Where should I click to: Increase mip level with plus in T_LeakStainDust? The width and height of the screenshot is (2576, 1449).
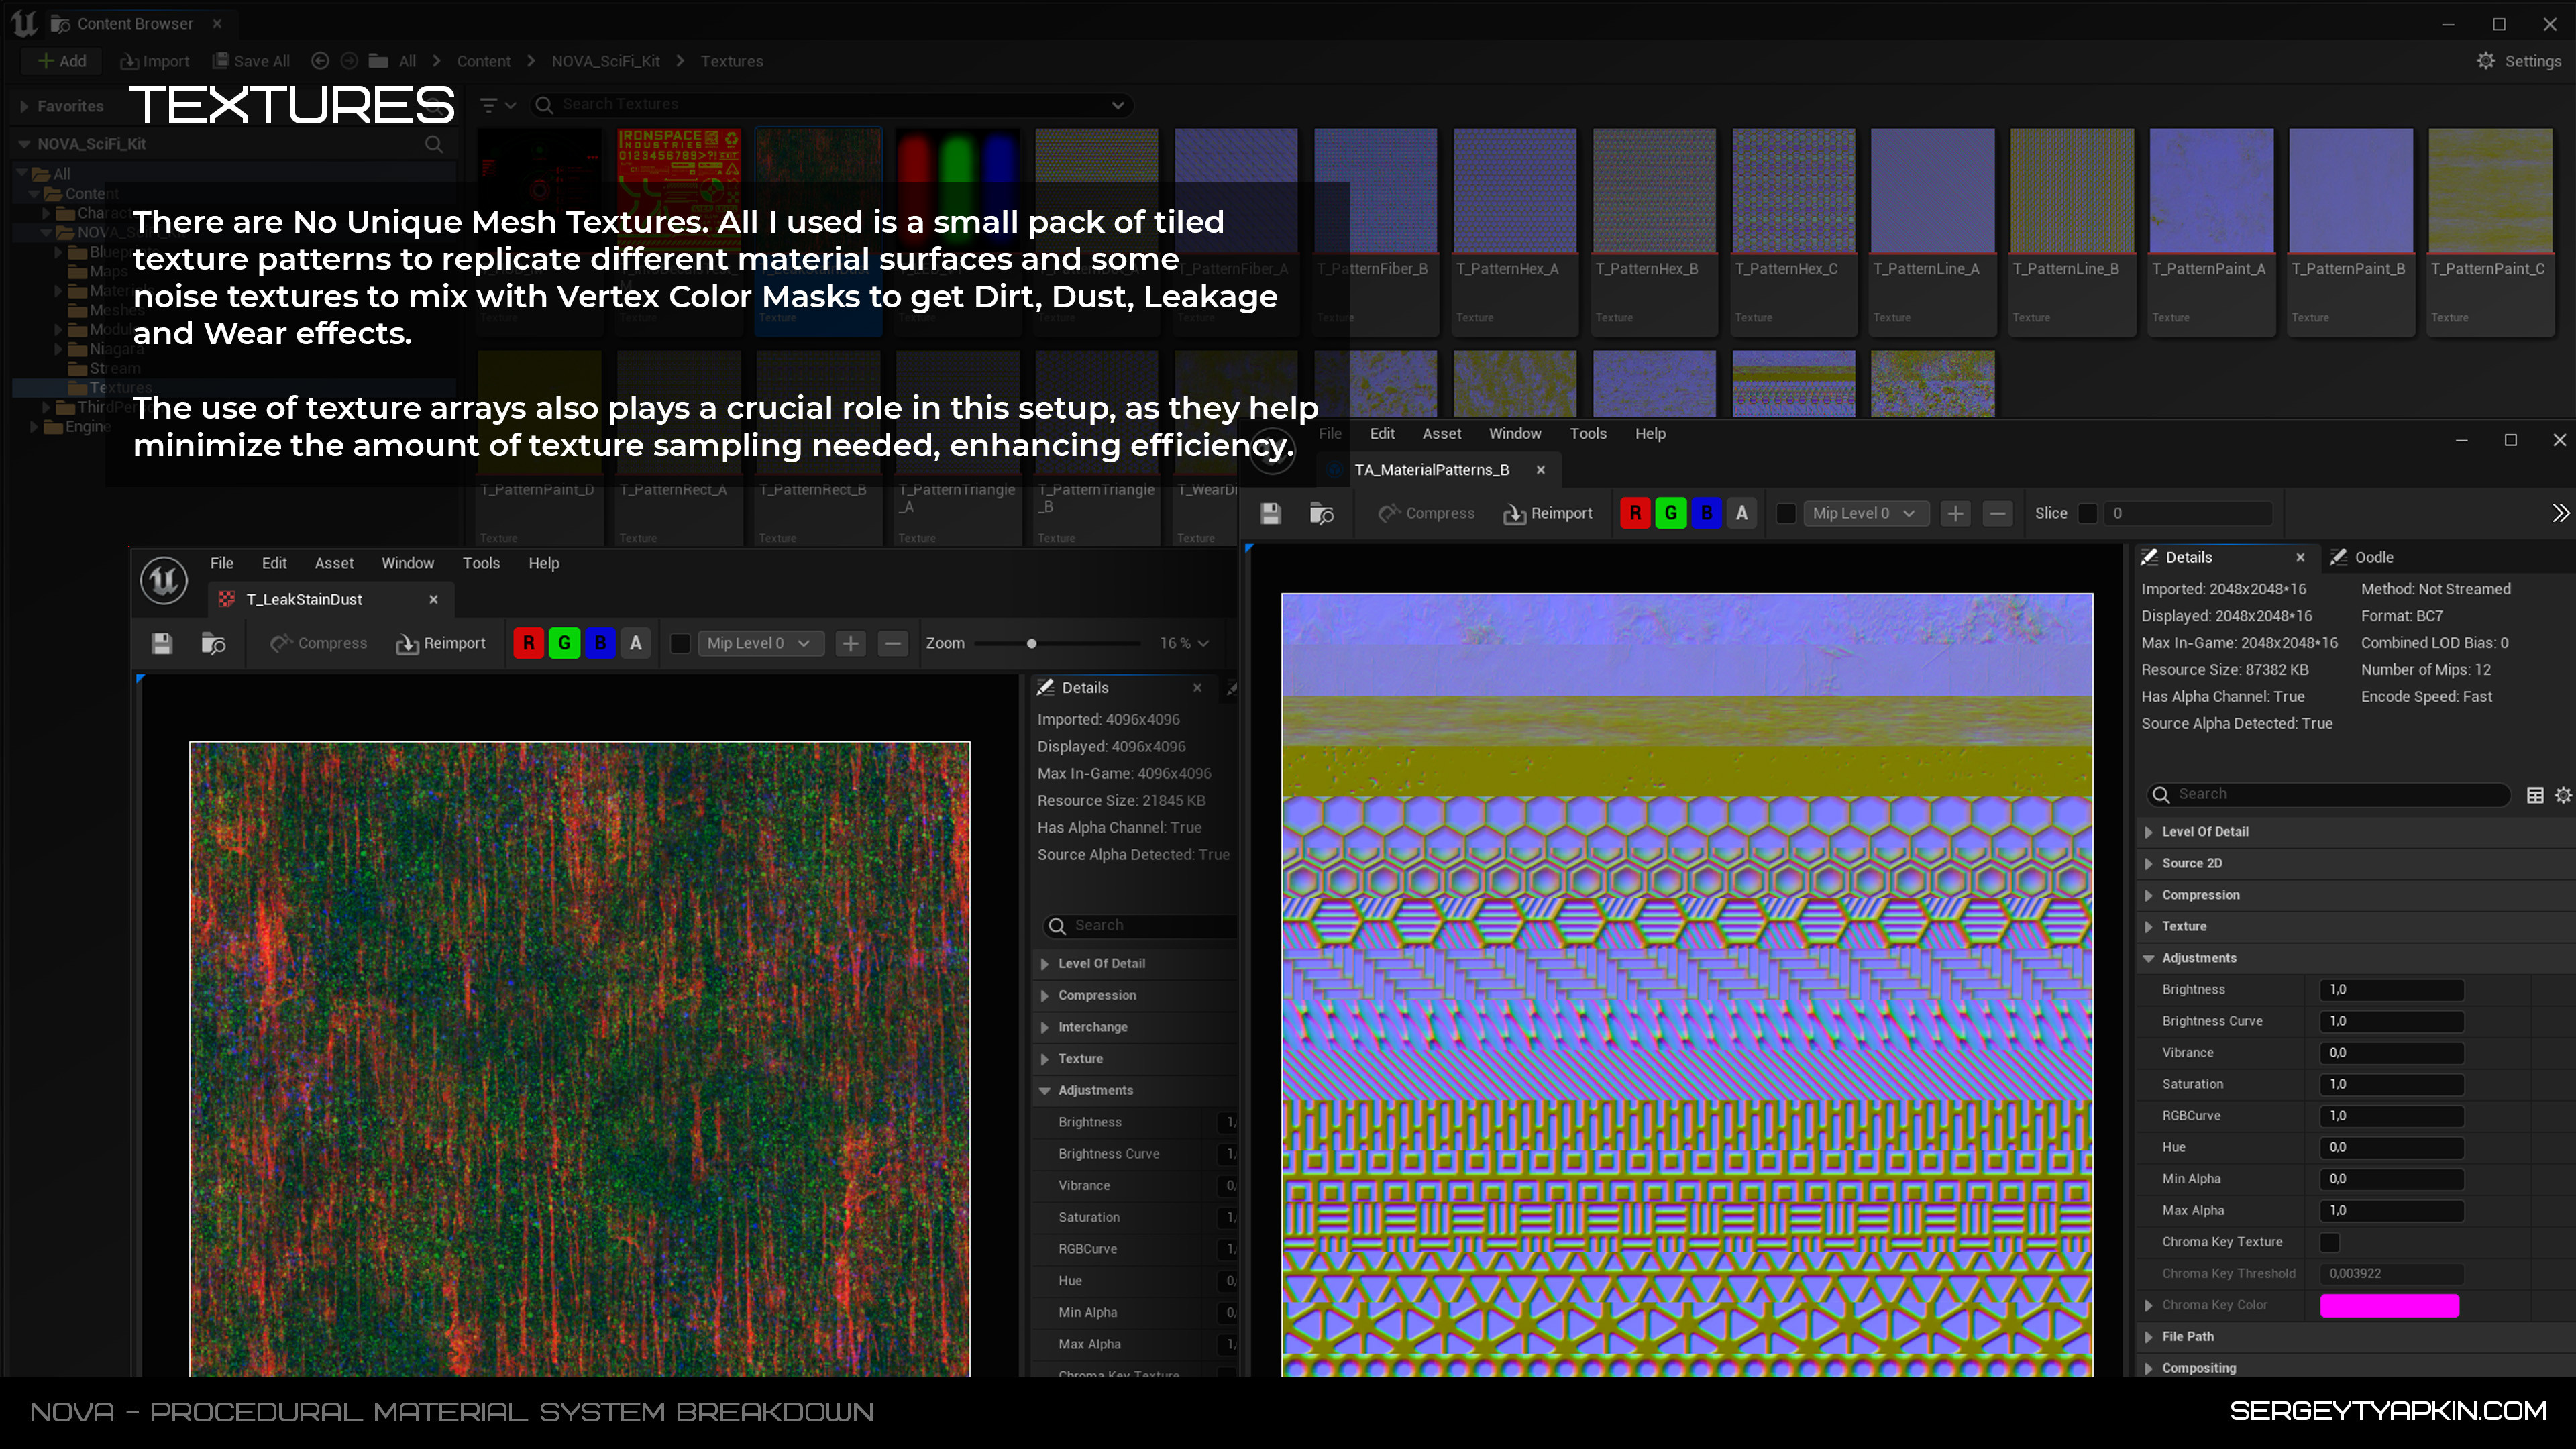point(850,643)
